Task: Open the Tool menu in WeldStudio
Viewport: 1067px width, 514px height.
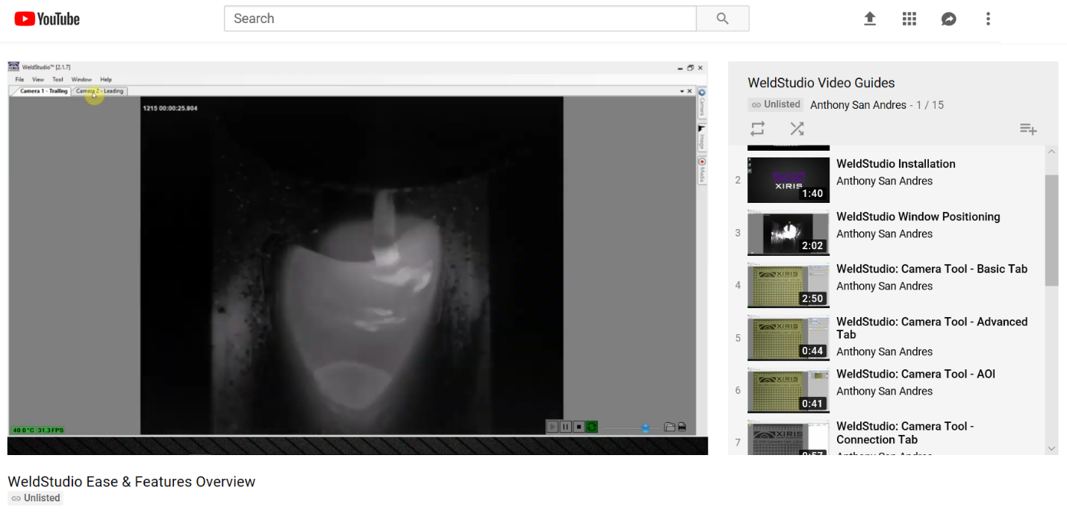Action: 57,79
